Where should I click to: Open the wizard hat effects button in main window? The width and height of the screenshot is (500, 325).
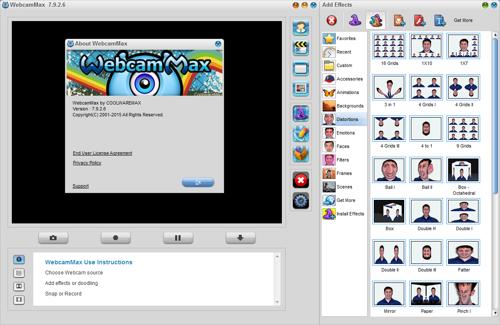pos(301,113)
